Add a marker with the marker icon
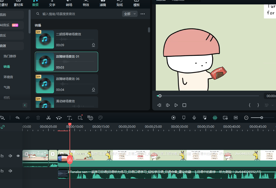This screenshot has width=276, height=188. 184,118
